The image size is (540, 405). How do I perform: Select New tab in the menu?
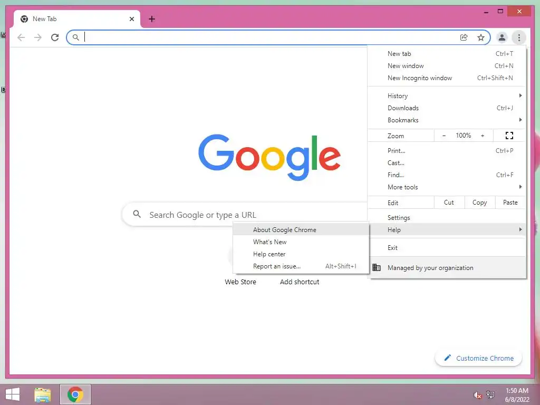click(x=447, y=54)
